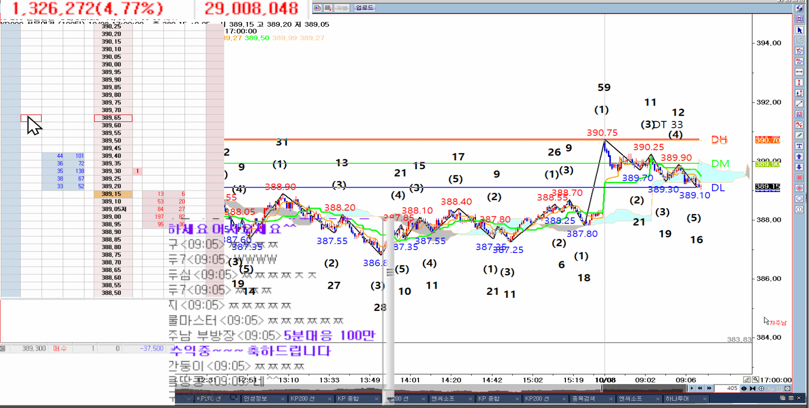Select the arrow pointer tool in right toolbar

pyautogui.click(x=799, y=30)
